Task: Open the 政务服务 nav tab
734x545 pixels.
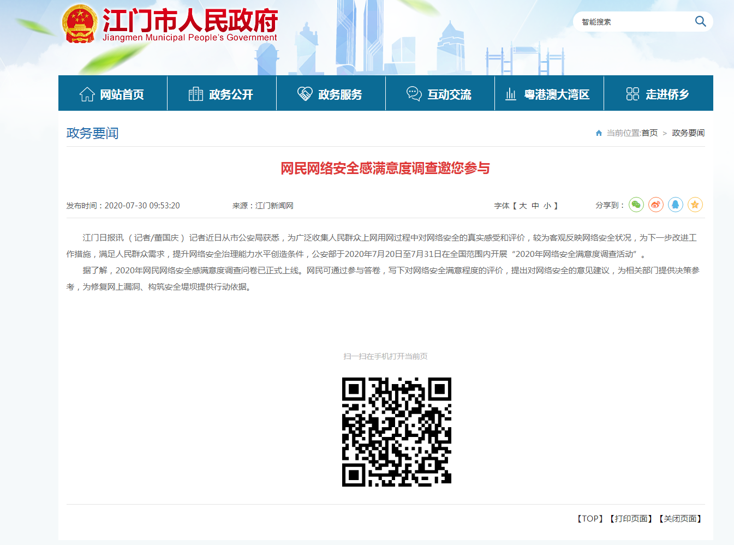Action: [x=331, y=93]
